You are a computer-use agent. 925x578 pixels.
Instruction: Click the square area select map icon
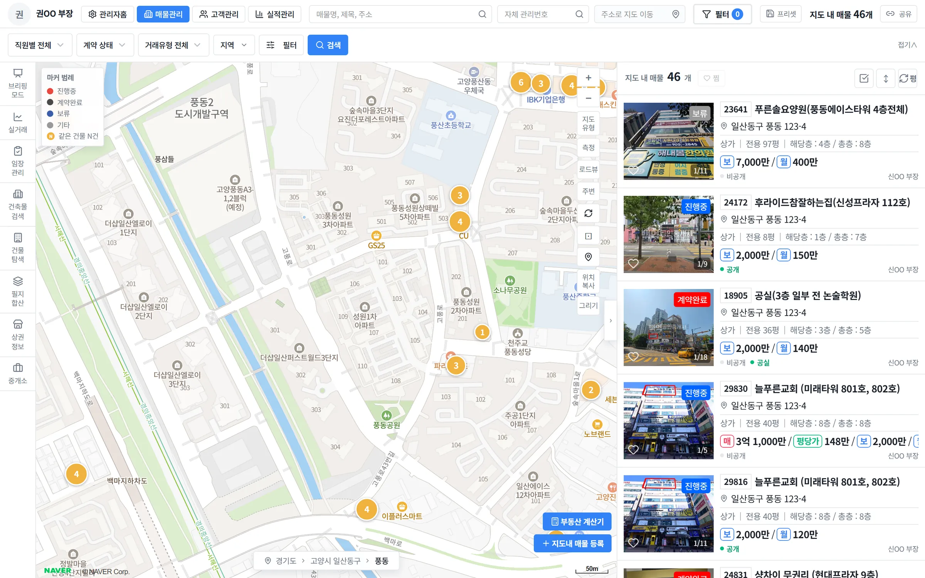click(588, 236)
